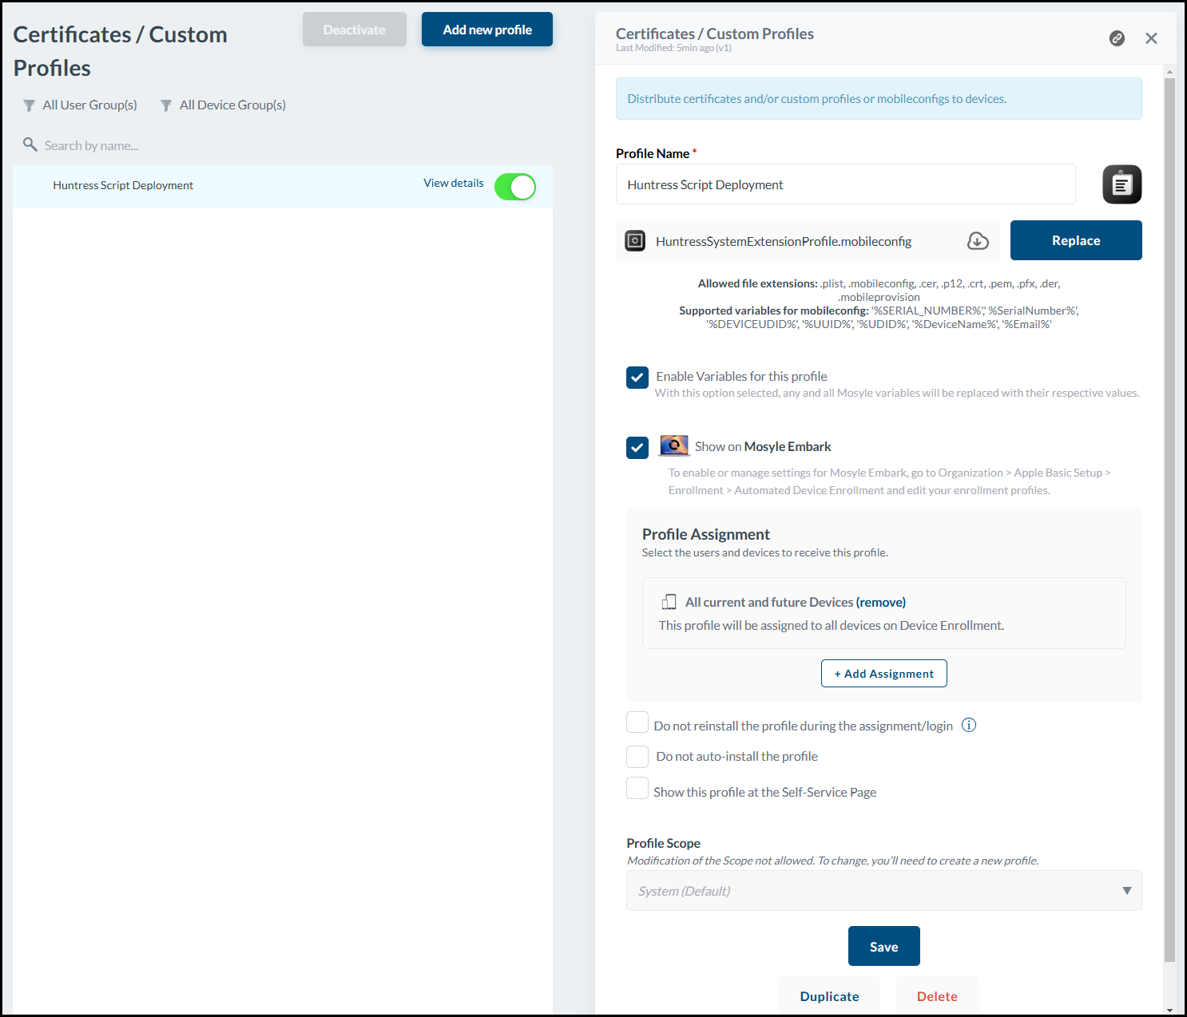Screen dimensions: 1187x1017
Task: Click 'Supported variables for mobileconfig' text
Action: [x=774, y=311]
